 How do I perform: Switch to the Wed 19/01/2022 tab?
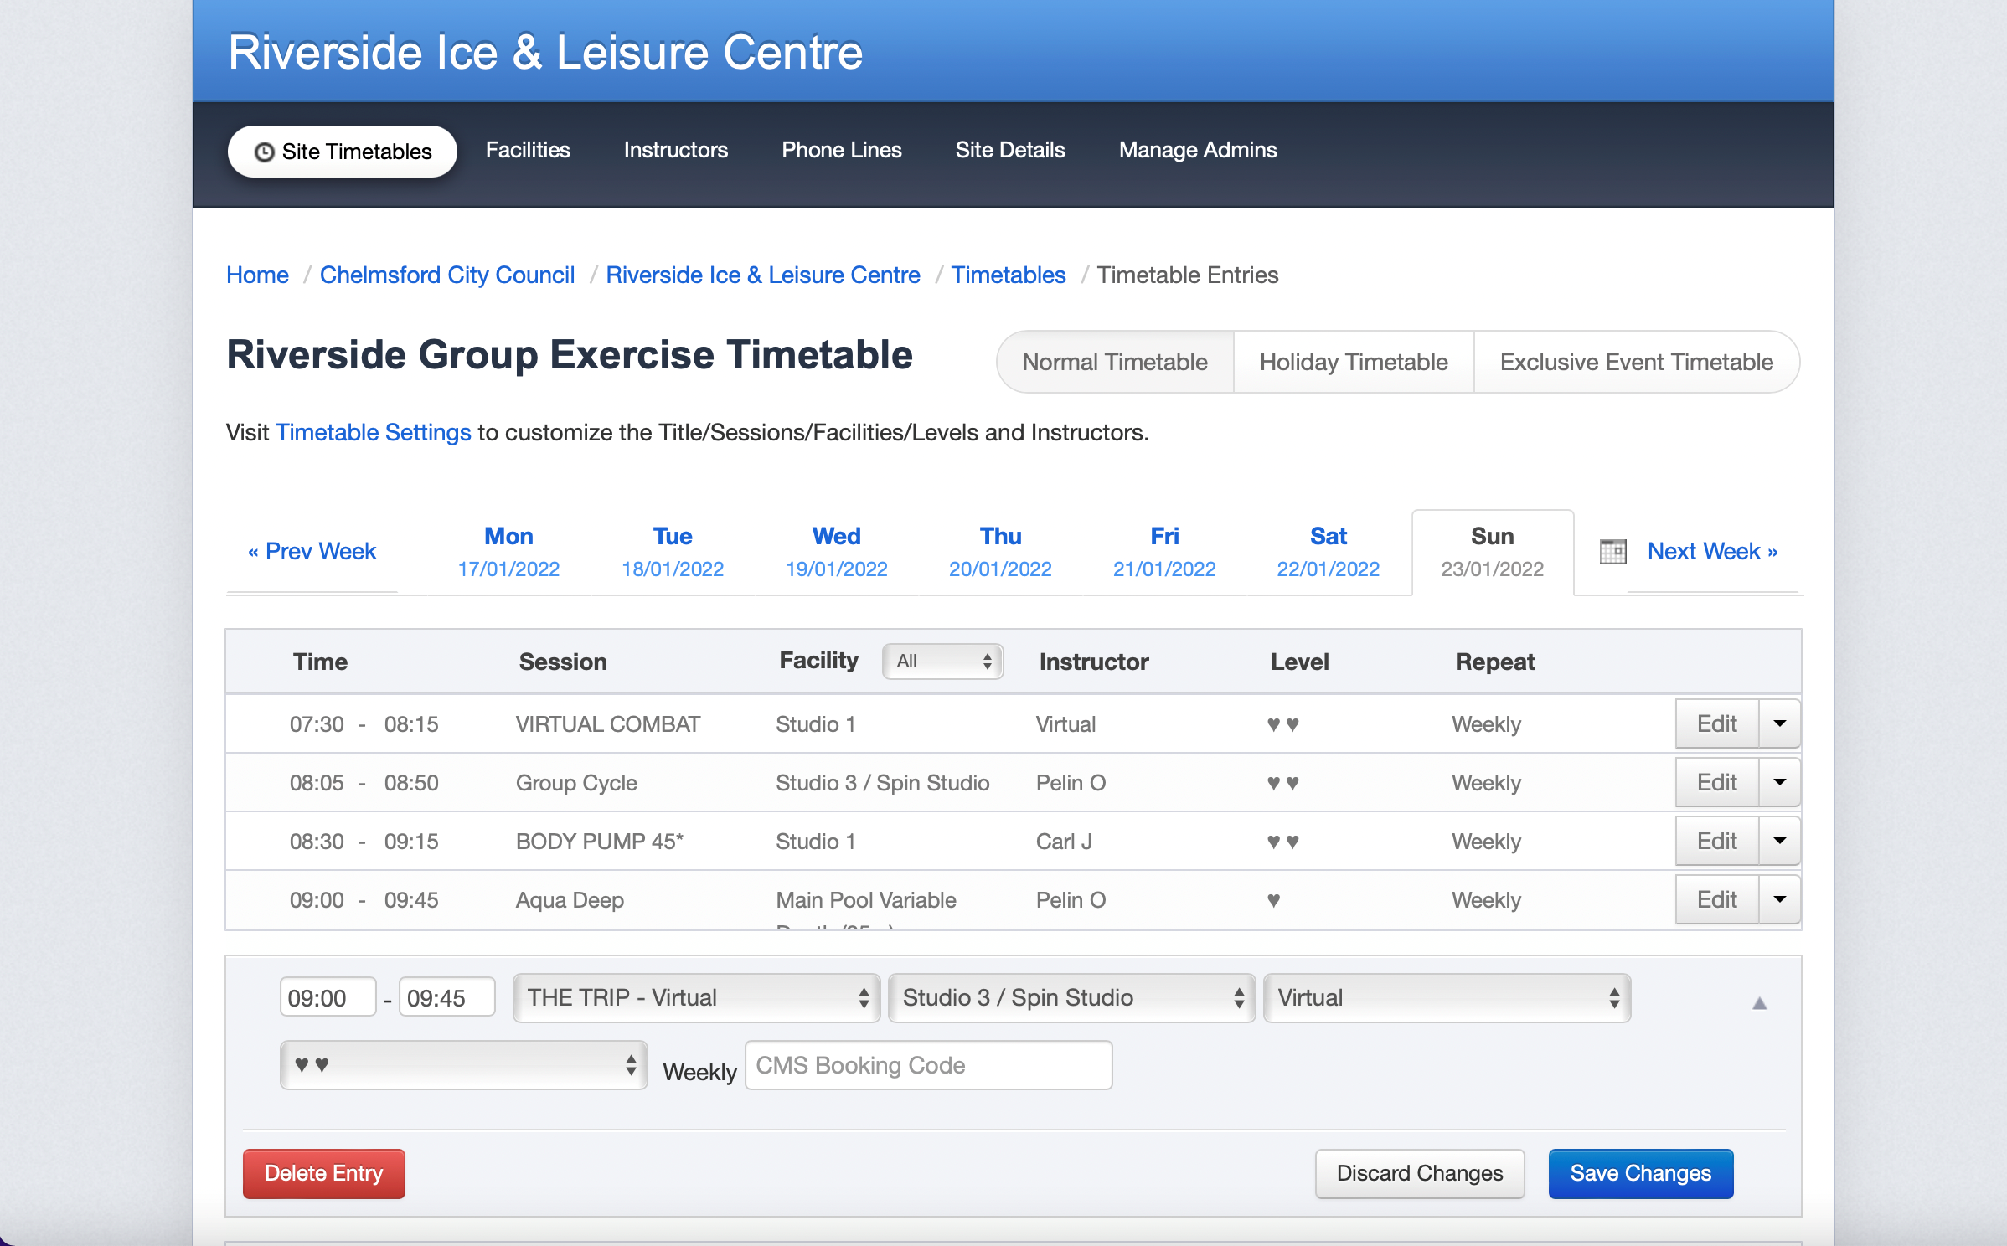pos(837,552)
